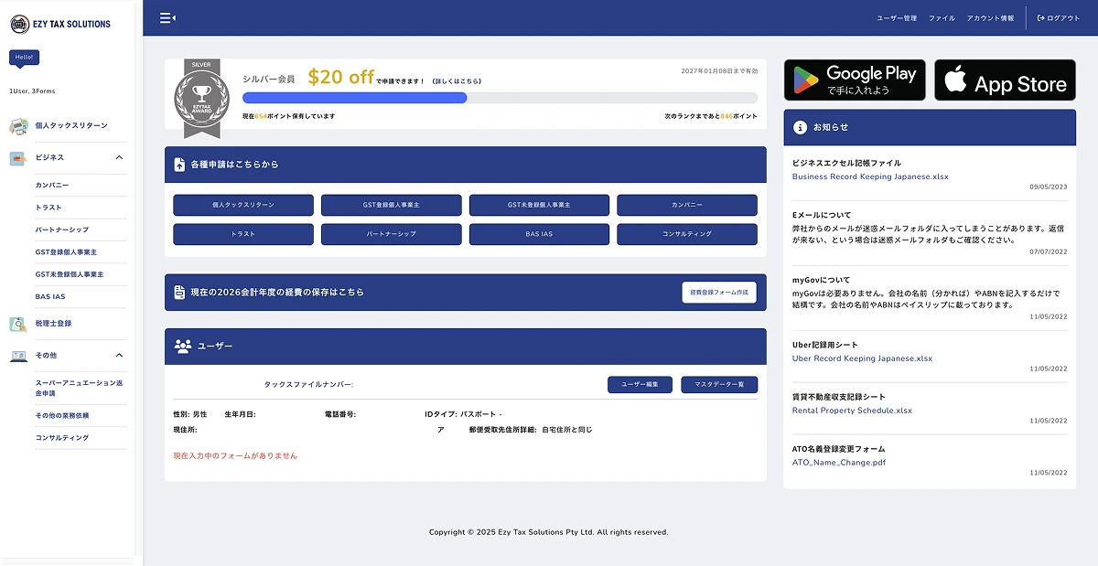Select ファイル in the top navigation
Image resolution: width=1098 pixels, height=566 pixels.
pyautogui.click(x=942, y=18)
